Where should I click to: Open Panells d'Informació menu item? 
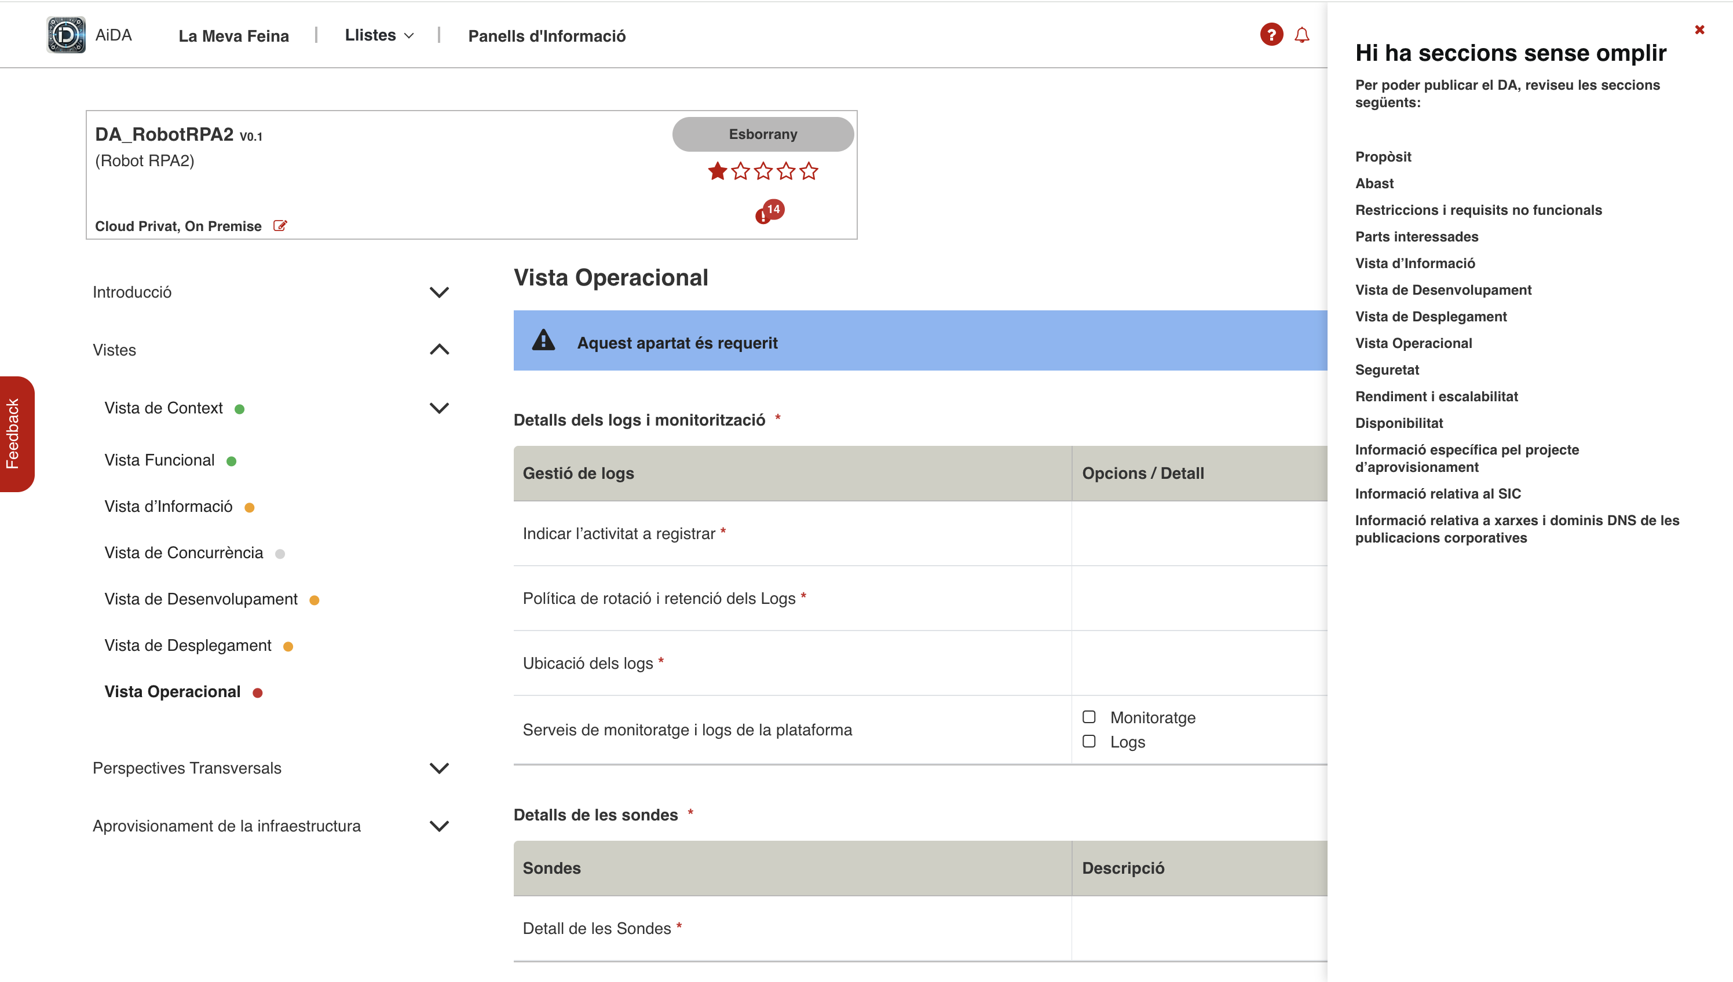[x=546, y=36]
